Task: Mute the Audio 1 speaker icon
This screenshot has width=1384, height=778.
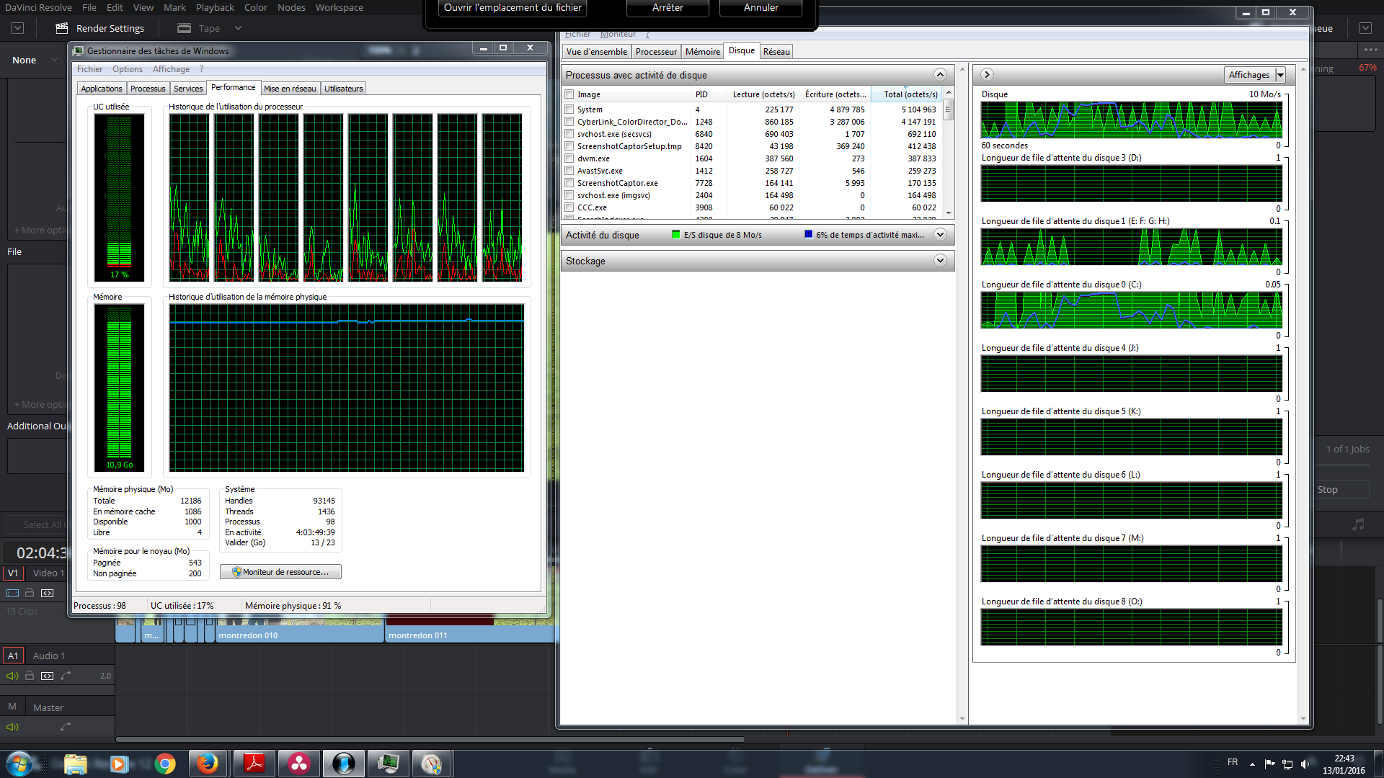Action: click(x=12, y=676)
